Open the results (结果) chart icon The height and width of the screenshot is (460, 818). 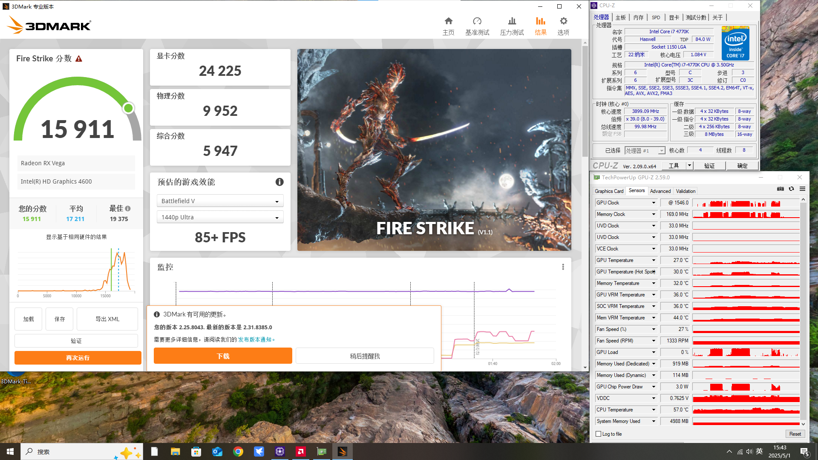click(540, 21)
